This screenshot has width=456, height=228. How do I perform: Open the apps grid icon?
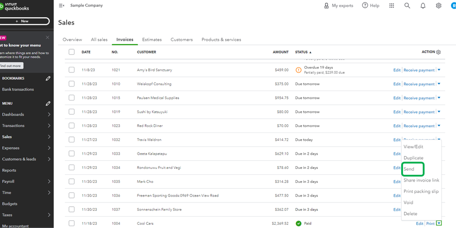pyautogui.click(x=392, y=5)
